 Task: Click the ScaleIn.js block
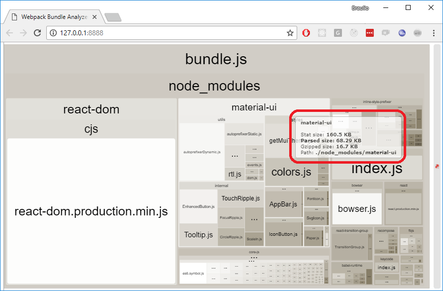254,239
